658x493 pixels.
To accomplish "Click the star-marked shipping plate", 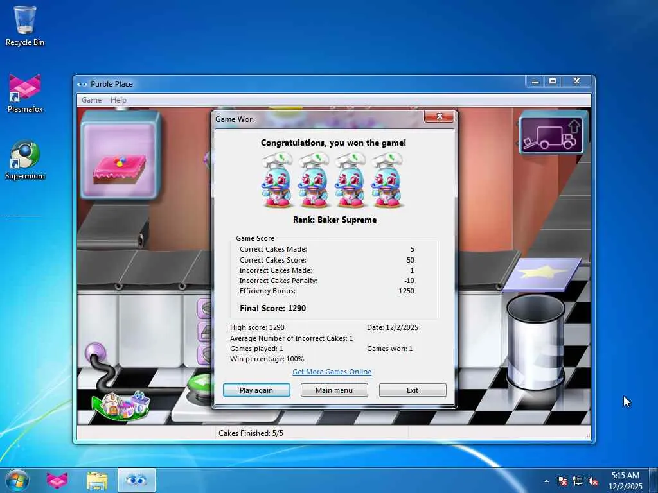I will (x=542, y=273).
